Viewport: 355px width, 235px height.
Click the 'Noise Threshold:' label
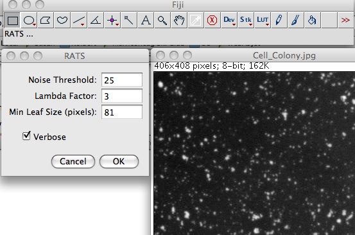point(62,80)
